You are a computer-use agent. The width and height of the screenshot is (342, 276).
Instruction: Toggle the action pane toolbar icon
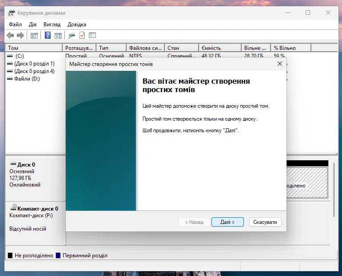coord(58,36)
